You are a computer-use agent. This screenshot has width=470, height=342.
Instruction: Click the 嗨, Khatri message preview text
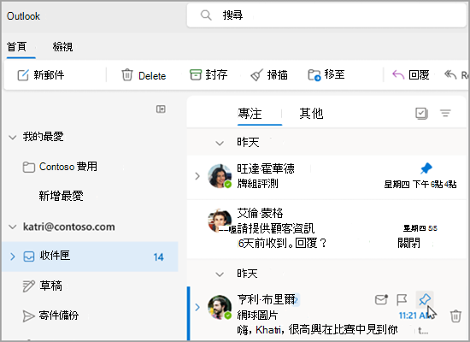point(317,330)
